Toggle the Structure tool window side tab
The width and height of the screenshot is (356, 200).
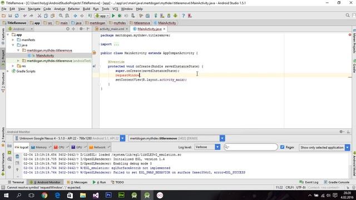tap(3, 82)
